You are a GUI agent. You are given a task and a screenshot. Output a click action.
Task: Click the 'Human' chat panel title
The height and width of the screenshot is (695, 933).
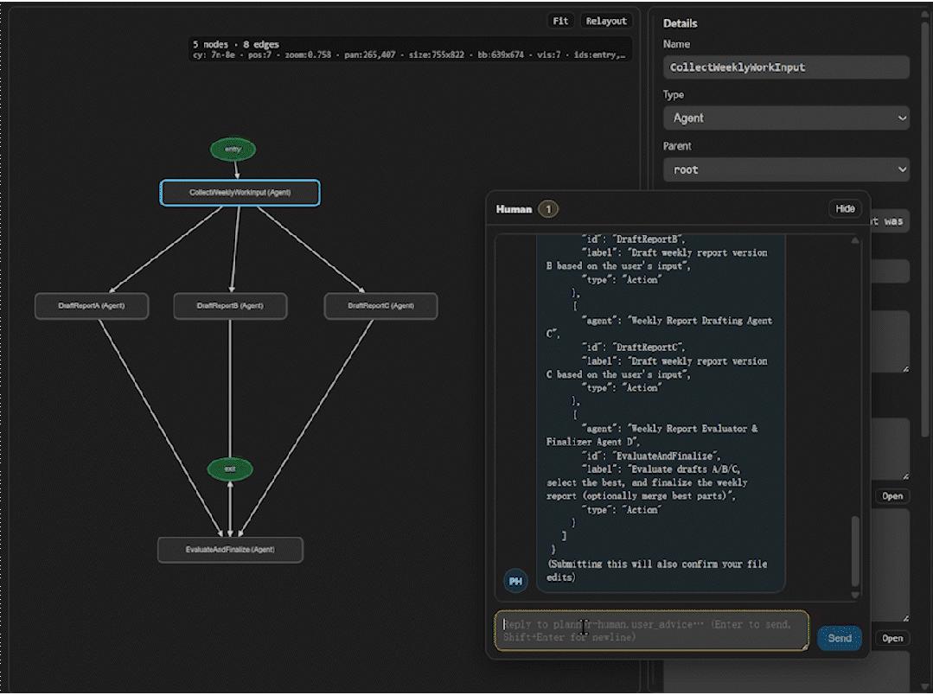pos(514,209)
